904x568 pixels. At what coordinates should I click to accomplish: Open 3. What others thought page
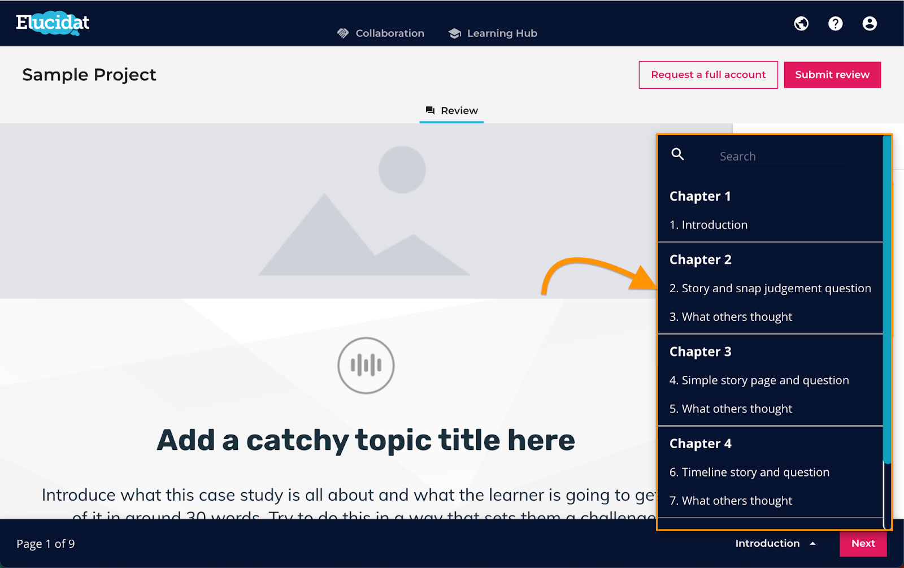click(x=731, y=317)
